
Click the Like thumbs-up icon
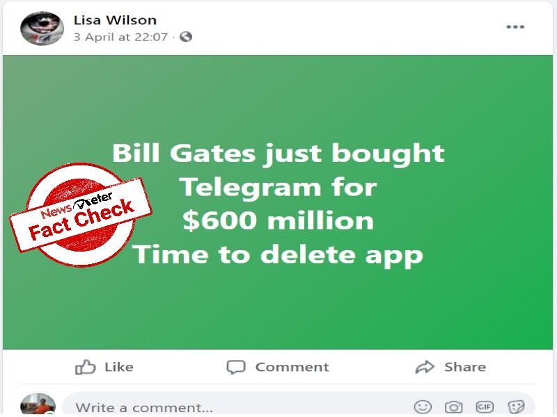coord(85,367)
